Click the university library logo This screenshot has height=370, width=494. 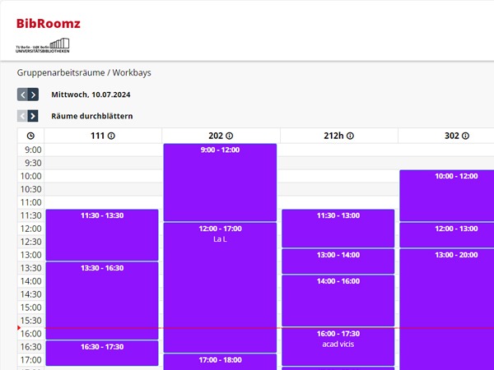coord(43,45)
